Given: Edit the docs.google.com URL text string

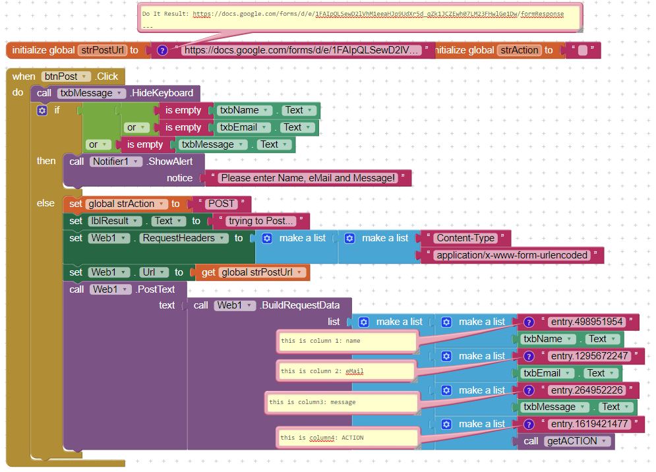Looking at the screenshot, I should pos(301,50).
